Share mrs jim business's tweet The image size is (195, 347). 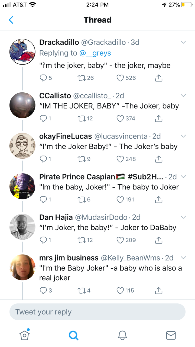click(x=159, y=291)
